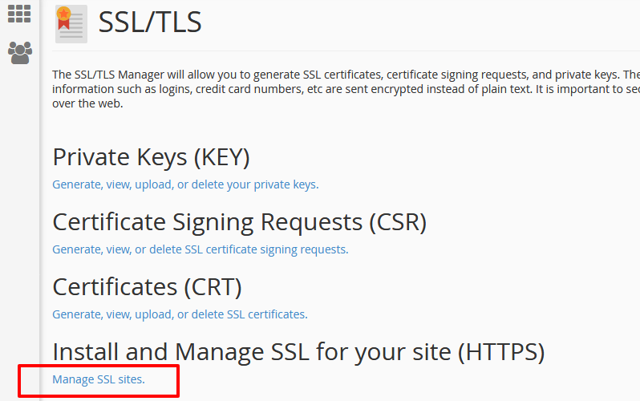
Task: Open the grid home icon in sidebar
Action: click(19, 14)
